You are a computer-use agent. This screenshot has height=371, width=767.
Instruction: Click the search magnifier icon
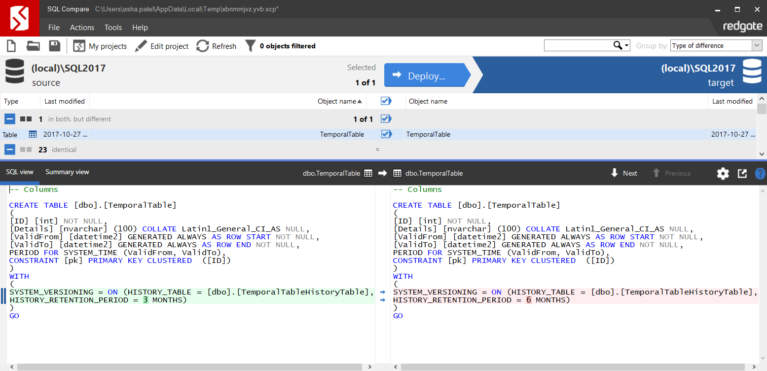[618, 45]
